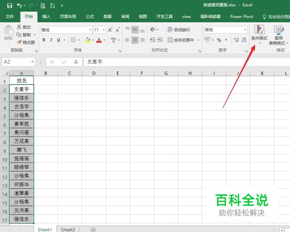Switch to the Sheet2 tab
Screen dimensions: 290x232
[68, 229]
